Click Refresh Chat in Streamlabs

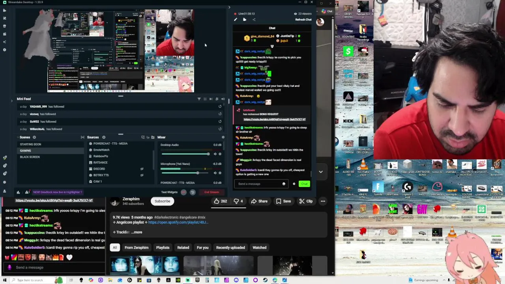click(303, 19)
